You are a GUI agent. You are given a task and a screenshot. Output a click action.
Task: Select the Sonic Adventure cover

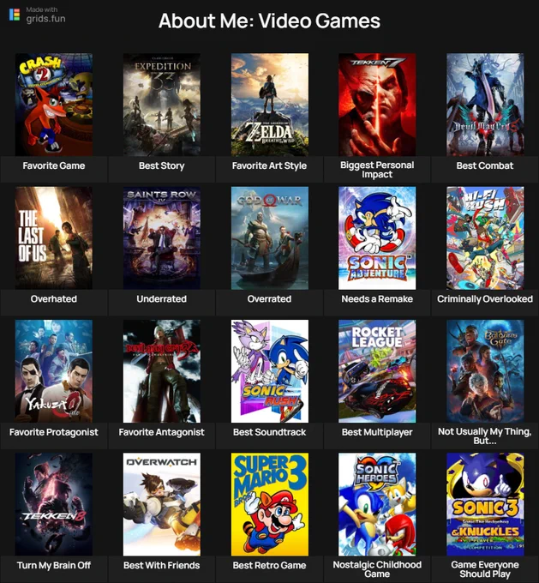[377, 238]
